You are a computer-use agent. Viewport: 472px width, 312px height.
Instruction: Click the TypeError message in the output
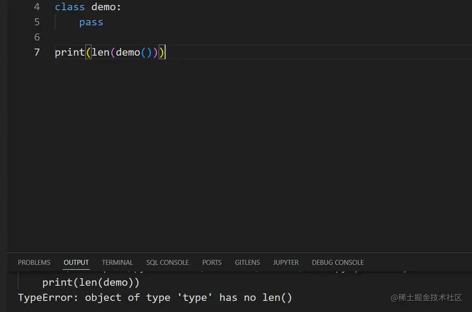click(155, 297)
